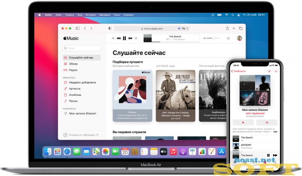Screen dimensions: 302x176
Task: Open Photos app in the Dock
Action: 106,152
